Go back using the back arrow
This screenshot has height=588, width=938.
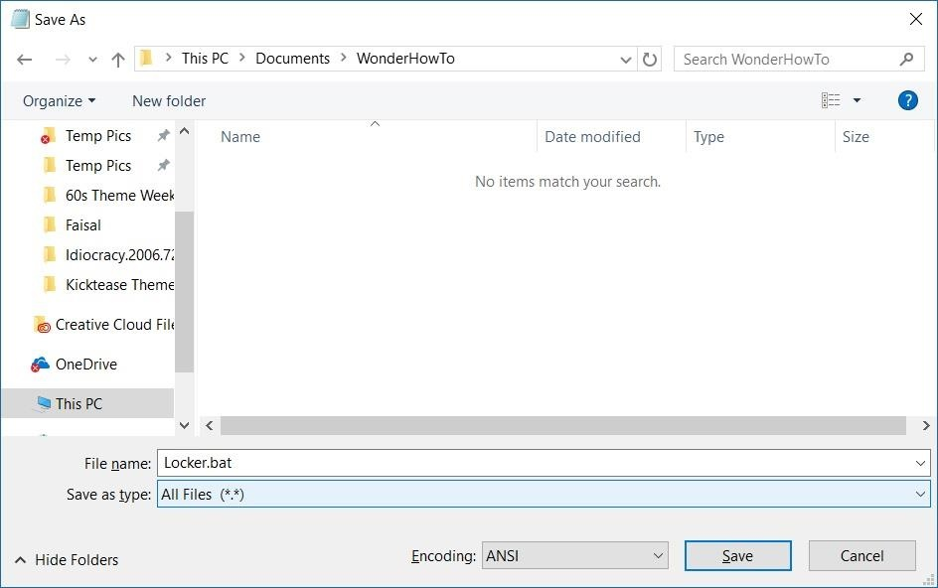pyautogui.click(x=25, y=60)
